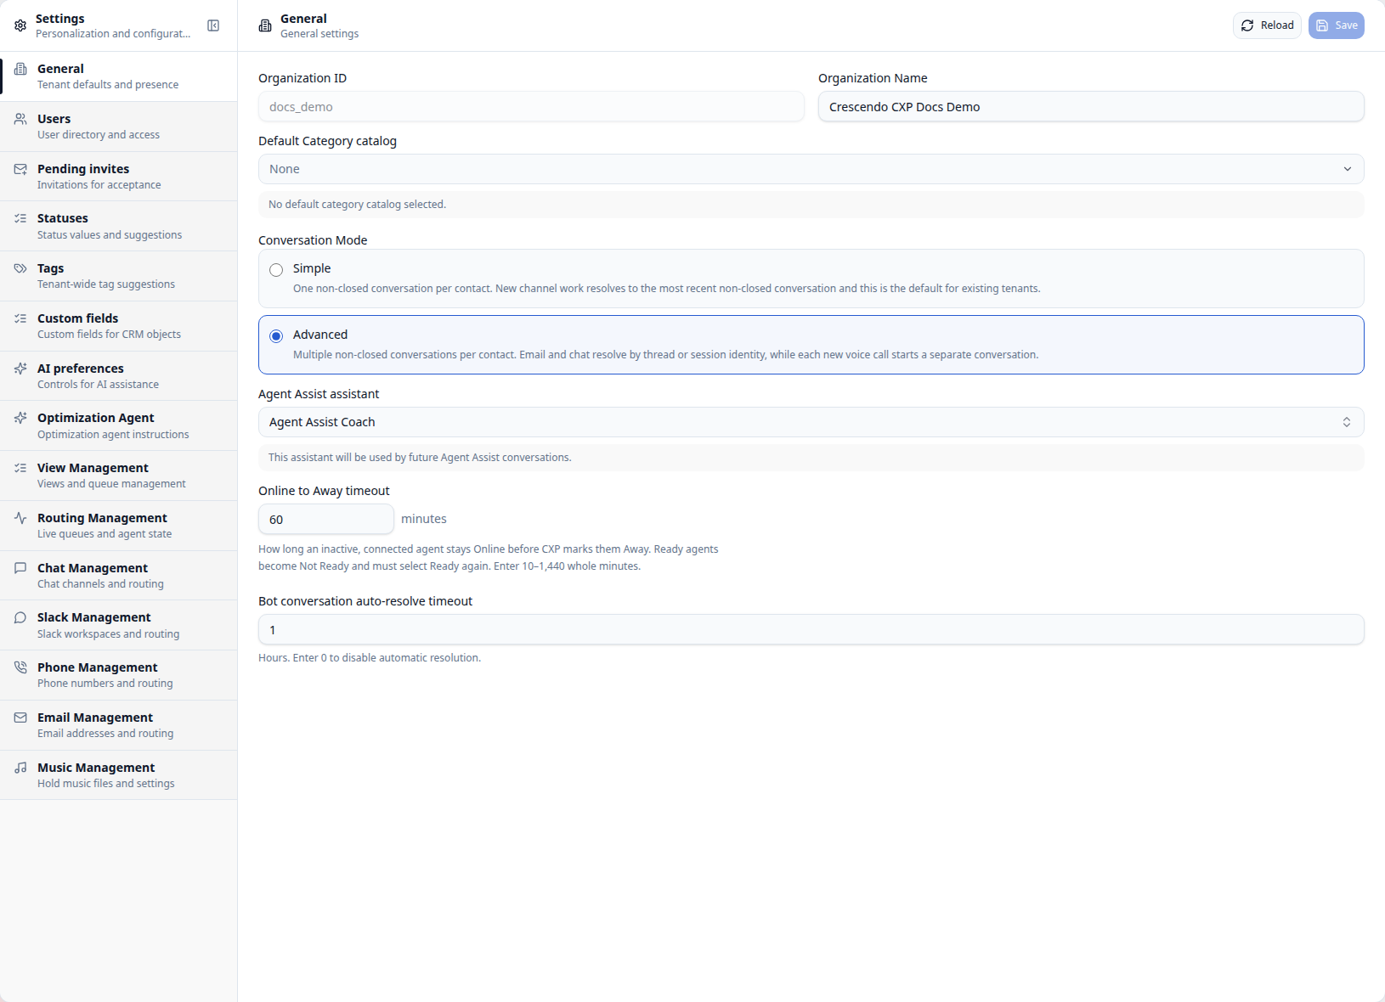
Task: Click the View Management list icon
Action: (x=20, y=468)
